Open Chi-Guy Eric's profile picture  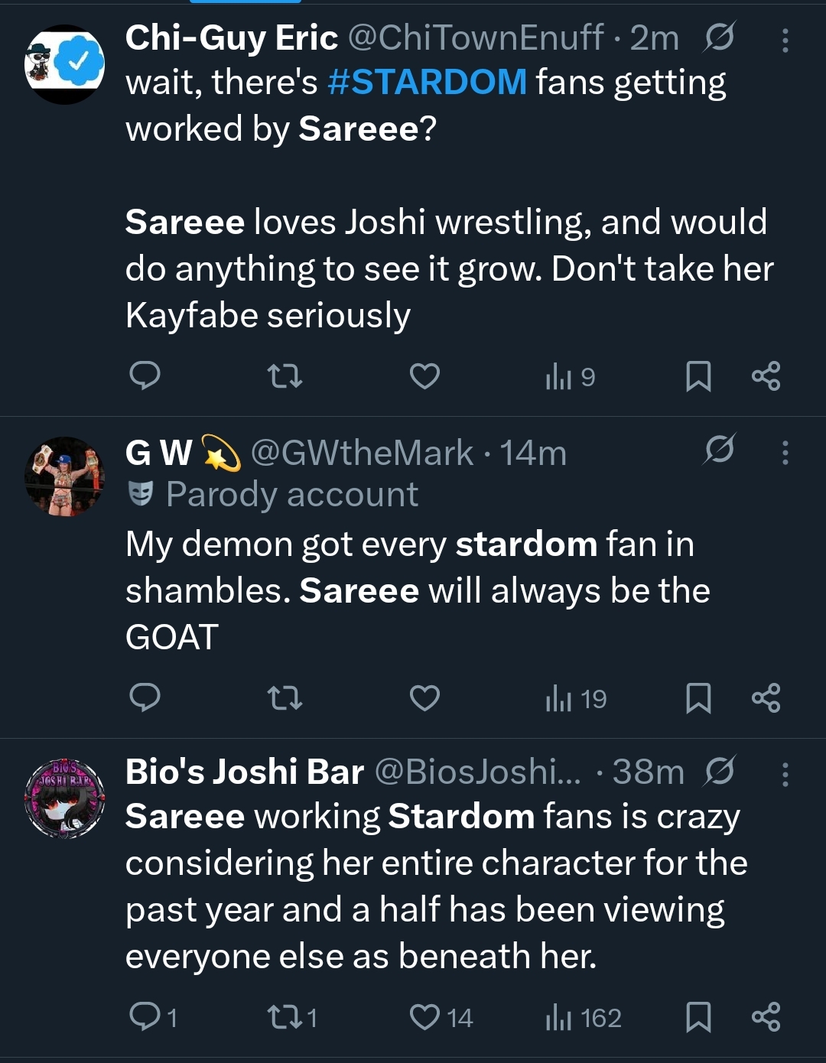point(65,65)
